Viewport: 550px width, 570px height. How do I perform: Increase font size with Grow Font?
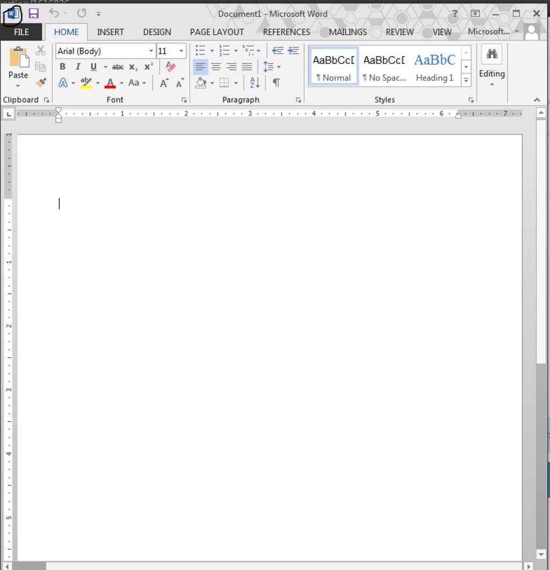pyautogui.click(x=164, y=83)
